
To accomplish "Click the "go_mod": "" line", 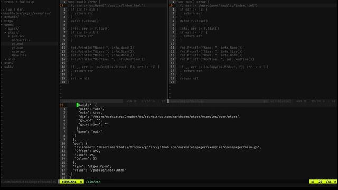I will 90,120.
